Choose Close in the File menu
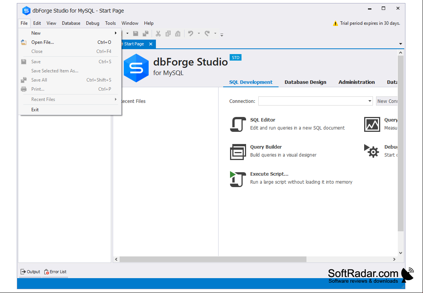 tap(70, 51)
